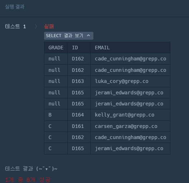This screenshot has height=183, width=189.
Task: Click the 실패 status label
Action: 49,26
